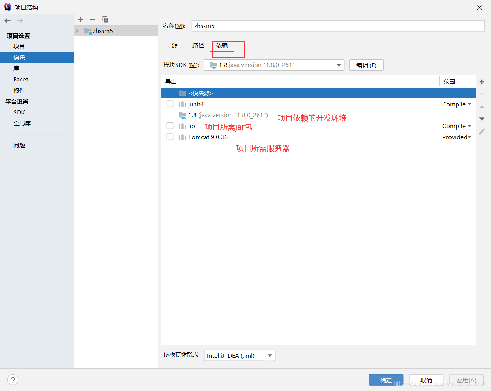Open help via question mark icon

pyautogui.click(x=13, y=380)
